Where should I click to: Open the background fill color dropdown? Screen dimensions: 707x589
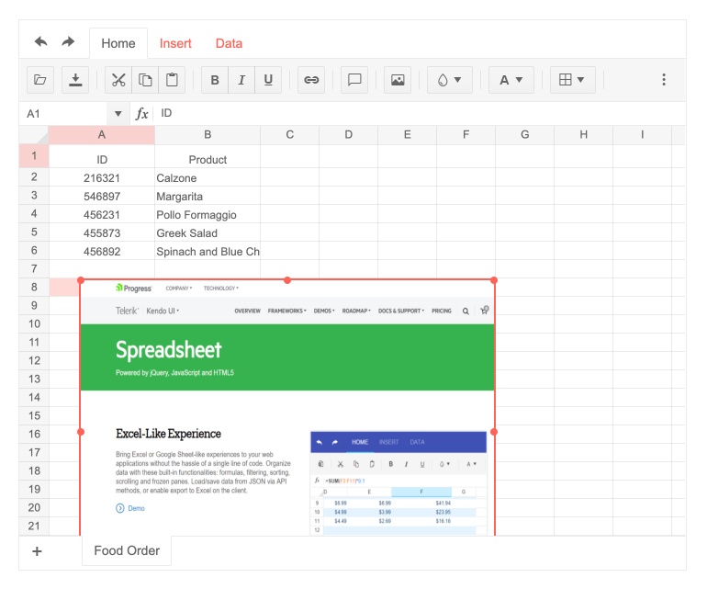pyautogui.click(x=450, y=80)
